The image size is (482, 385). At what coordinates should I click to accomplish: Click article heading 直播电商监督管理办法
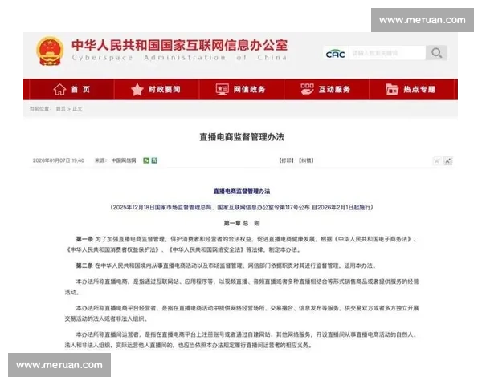tap(242, 137)
